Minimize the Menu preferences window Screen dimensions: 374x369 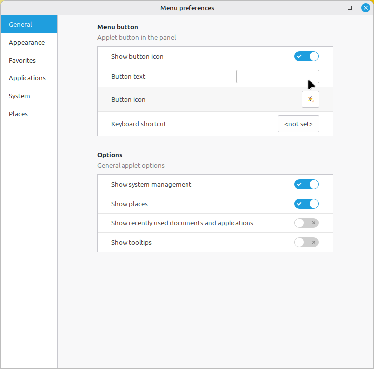point(334,8)
